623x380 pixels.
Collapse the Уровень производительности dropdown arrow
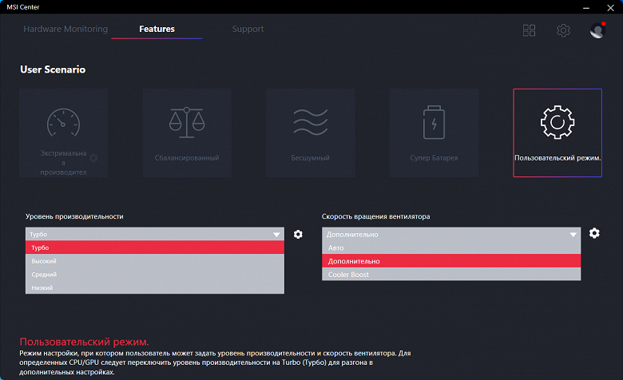(x=276, y=234)
